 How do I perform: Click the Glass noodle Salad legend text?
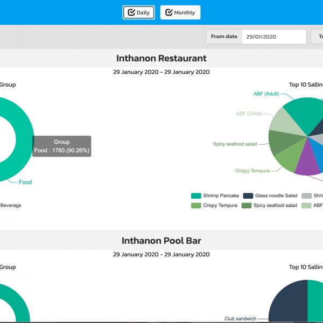tap(276, 196)
